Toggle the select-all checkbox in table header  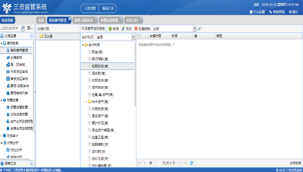[x=139, y=36]
